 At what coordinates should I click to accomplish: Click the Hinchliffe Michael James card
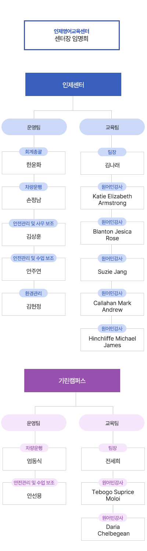112,340
